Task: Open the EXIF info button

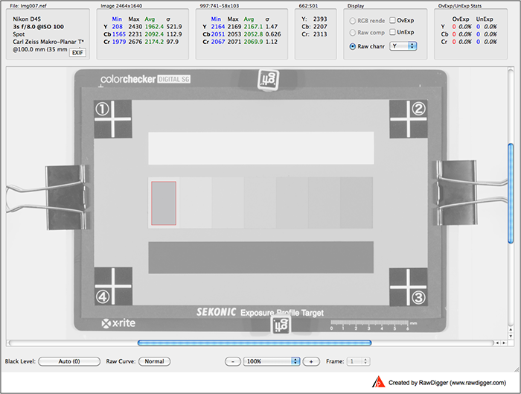Action: [77, 53]
